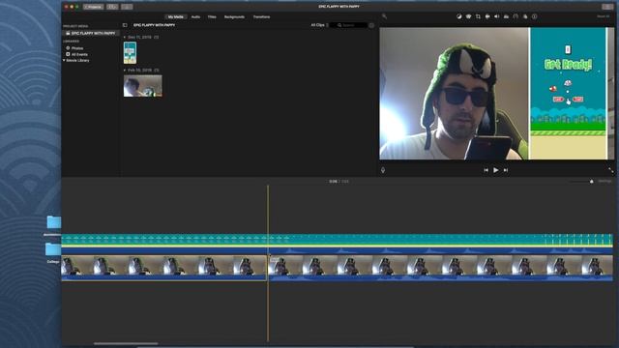Select All Events in Libraries sidebar

pyautogui.click(x=76, y=54)
